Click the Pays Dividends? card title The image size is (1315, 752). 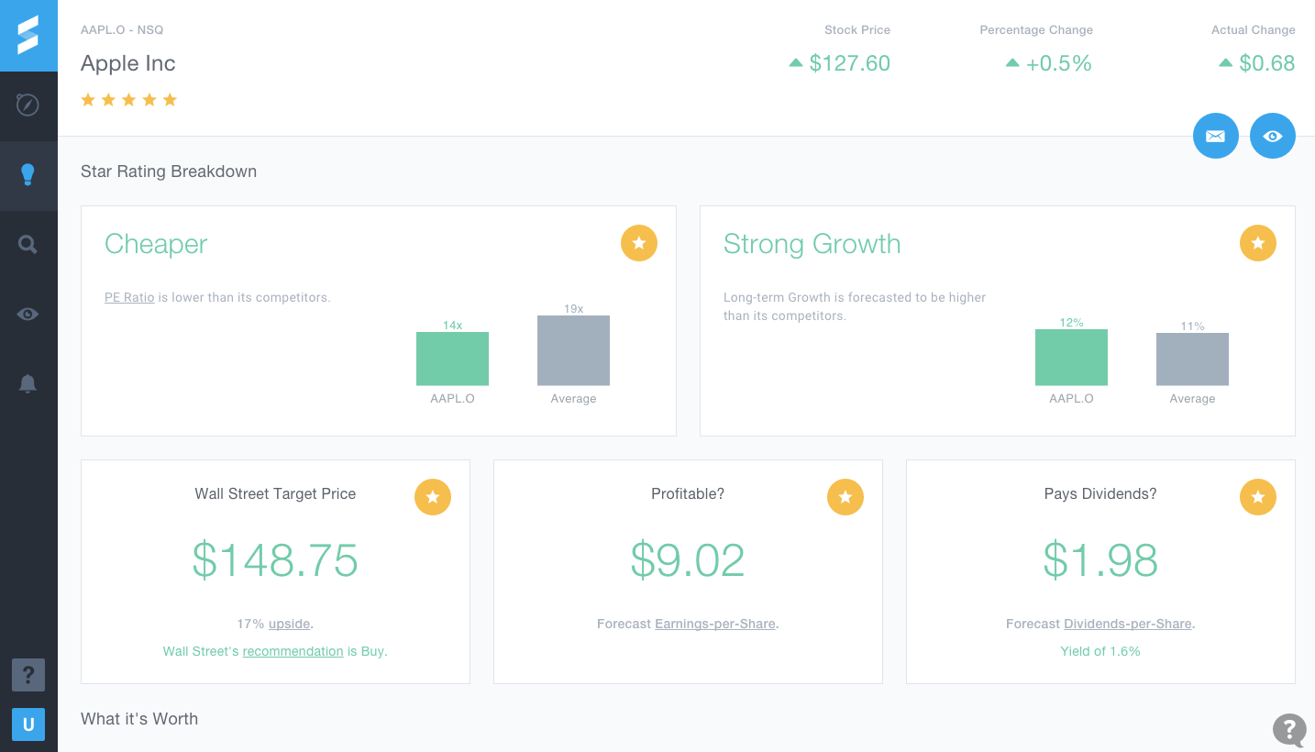pyautogui.click(x=1100, y=493)
